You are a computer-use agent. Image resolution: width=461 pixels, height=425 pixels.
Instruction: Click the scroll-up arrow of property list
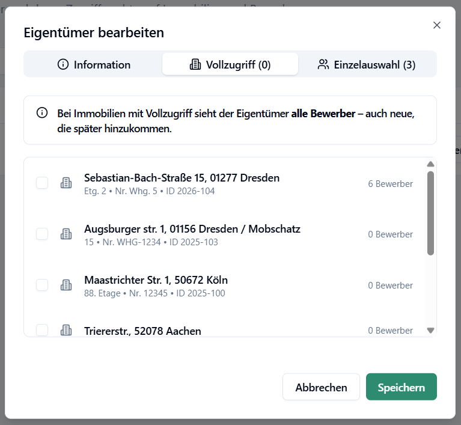[430, 164]
